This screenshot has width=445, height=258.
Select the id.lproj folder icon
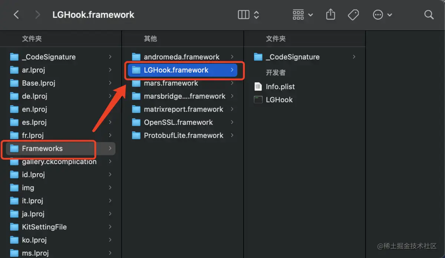[x=14, y=175]
